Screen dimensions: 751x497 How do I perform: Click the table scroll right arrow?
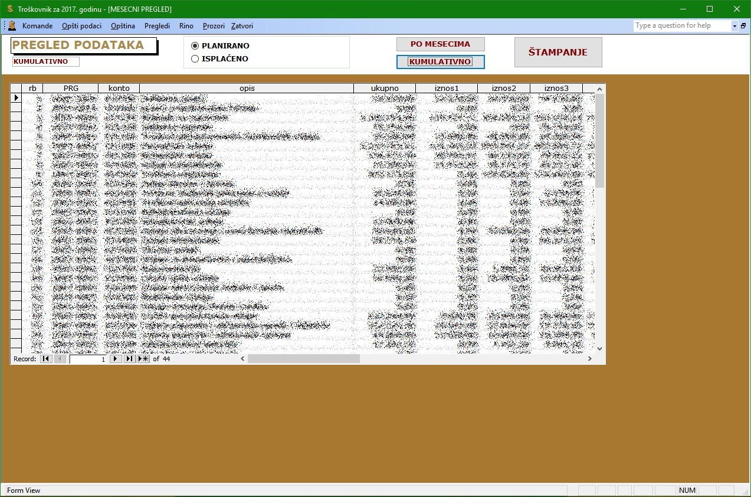[x=589, y=359]
